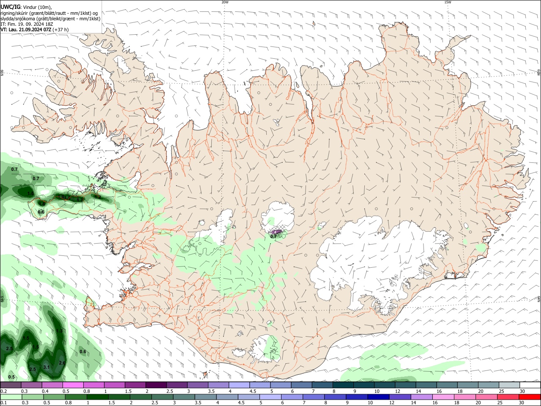Click the '0.2' label on the upper scale

click(3, 391)
